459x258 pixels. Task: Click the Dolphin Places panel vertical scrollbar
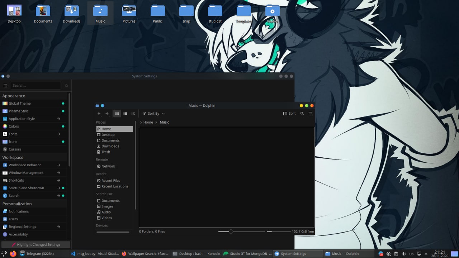tap(136, 166)
